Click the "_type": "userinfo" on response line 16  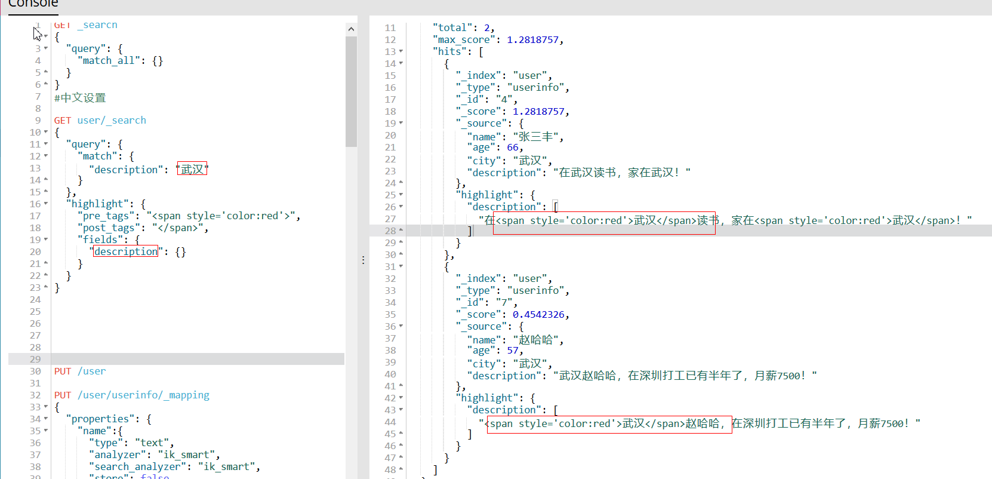513,87
